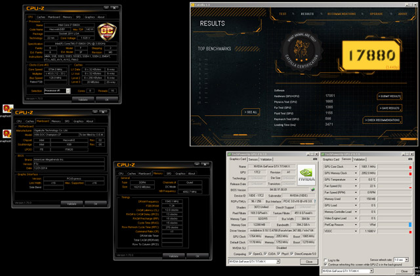Screen dimensions: 420x276
Task: Click the BIOS save chip icon in GPU-Z
Action: (312, 190)
